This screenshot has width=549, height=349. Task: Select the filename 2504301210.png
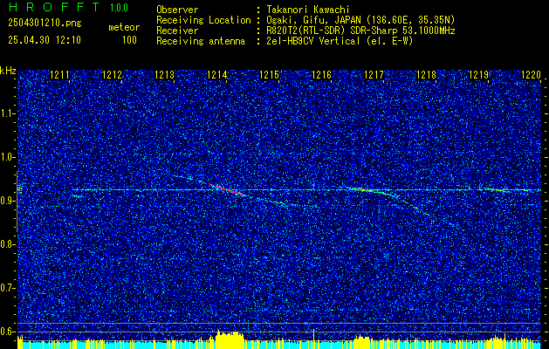(x=45, y=24)
